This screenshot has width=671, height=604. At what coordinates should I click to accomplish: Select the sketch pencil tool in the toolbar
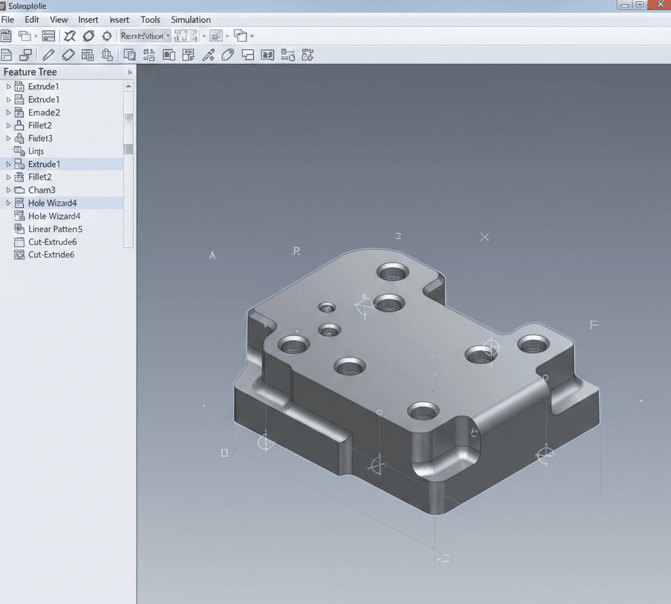pos(48,55)
